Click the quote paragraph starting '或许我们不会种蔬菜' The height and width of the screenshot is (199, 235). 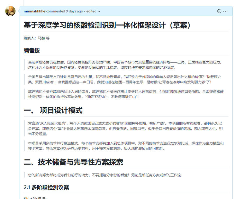[x=125, y=94]
